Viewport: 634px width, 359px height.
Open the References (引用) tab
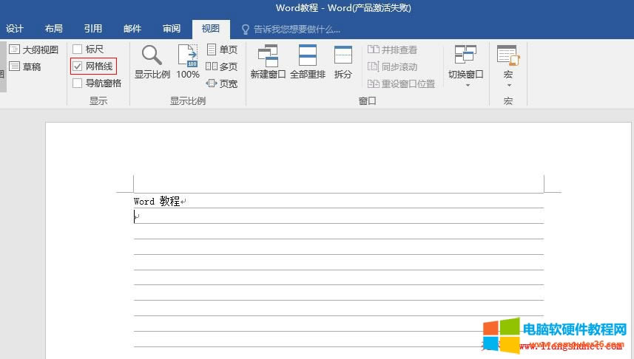93,29
